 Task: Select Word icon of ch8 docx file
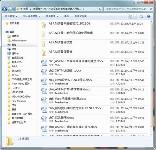[44, 129]
